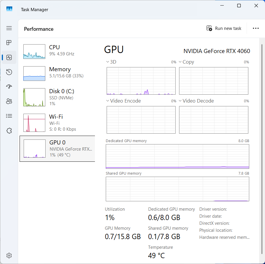Open the Copy engine dropdown chevron

[x=180, y=62]
